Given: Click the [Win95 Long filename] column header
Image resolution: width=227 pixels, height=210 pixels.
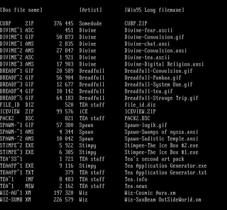Looking at the screenshot, I should click(x=154, y=10).
